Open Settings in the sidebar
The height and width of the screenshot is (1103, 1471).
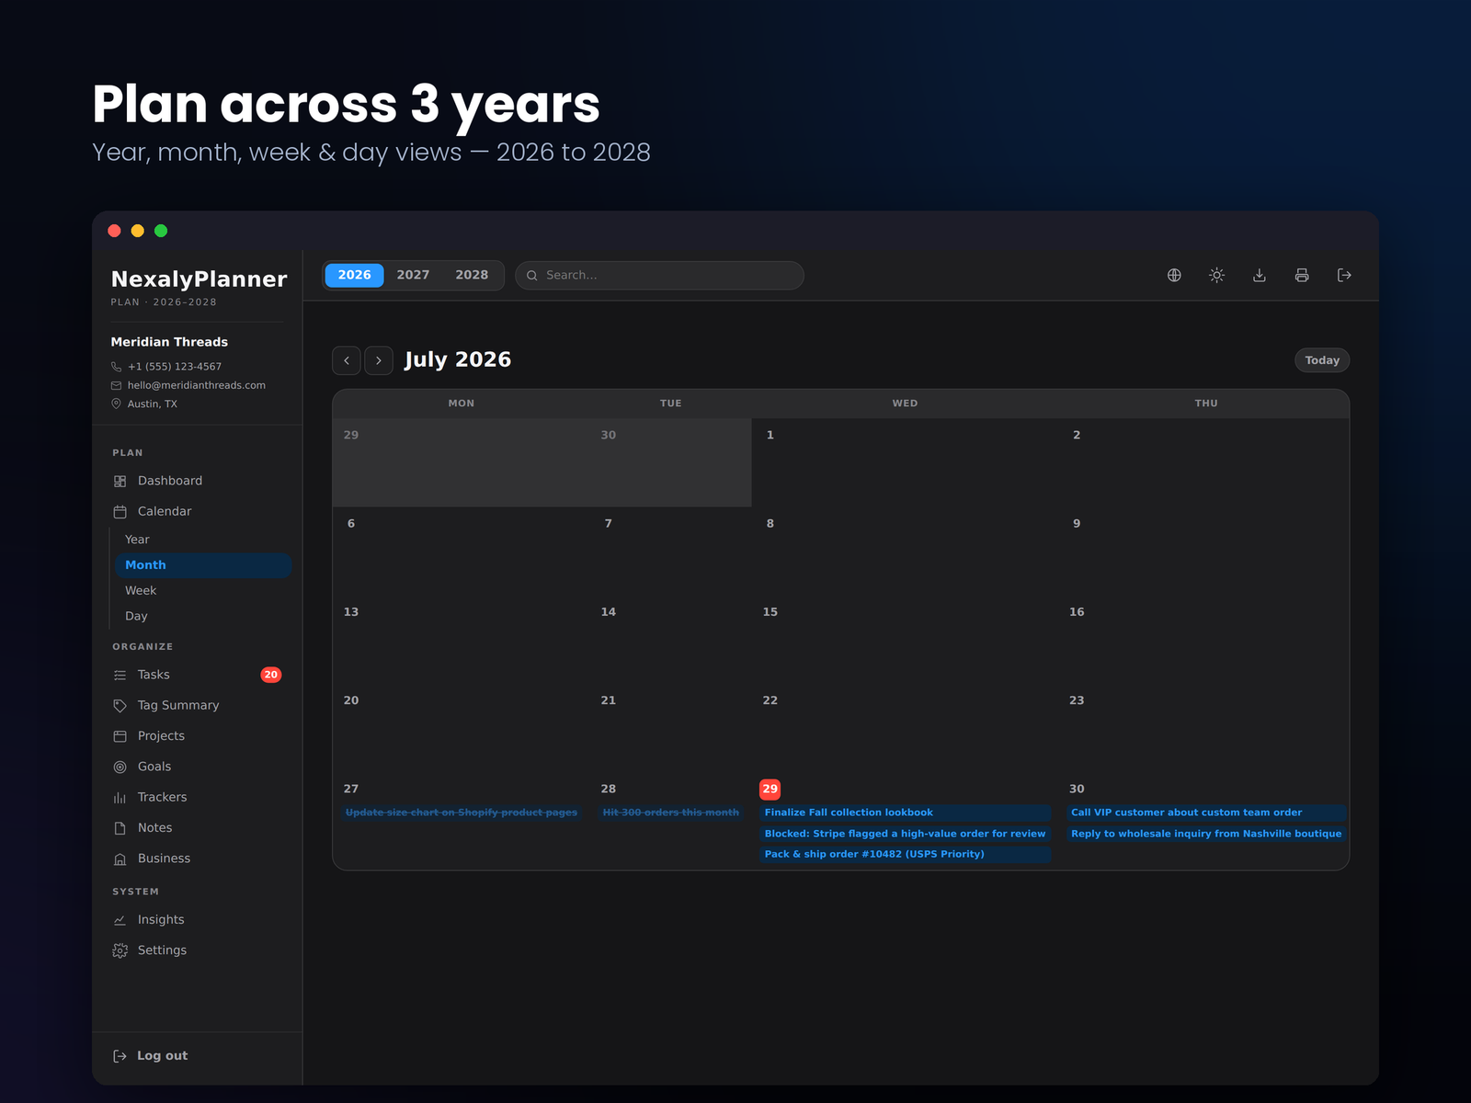[x=198, y=950]
